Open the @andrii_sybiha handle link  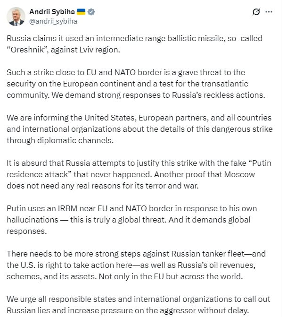click(53, 21)
